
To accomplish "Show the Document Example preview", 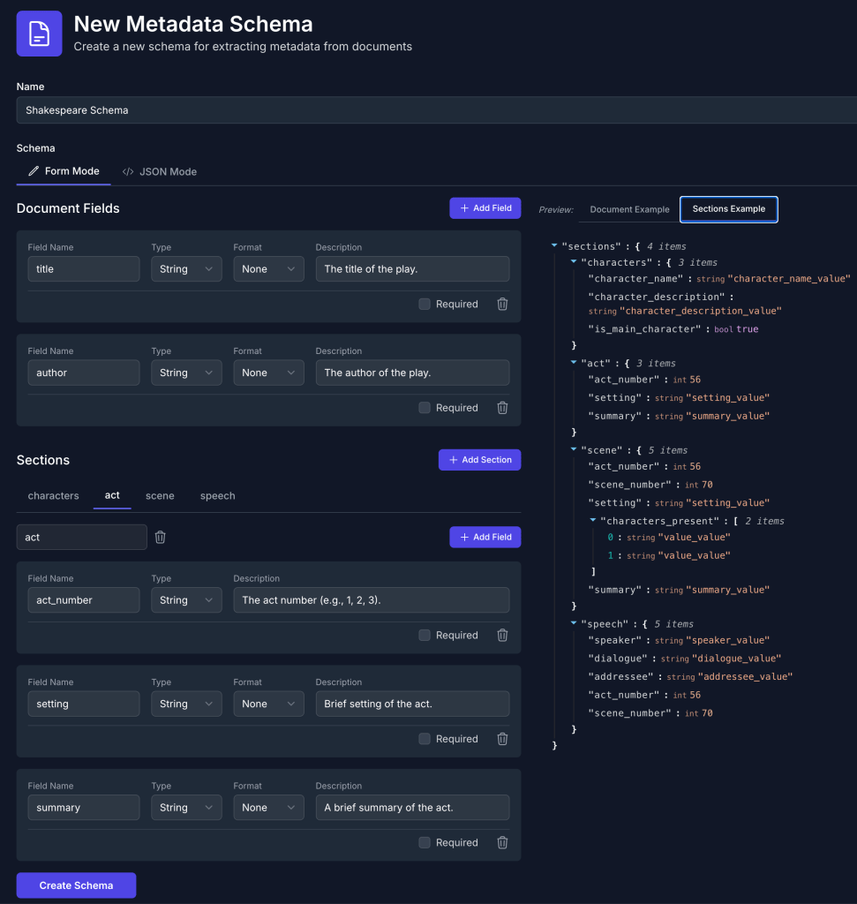I will coord(629,209).
